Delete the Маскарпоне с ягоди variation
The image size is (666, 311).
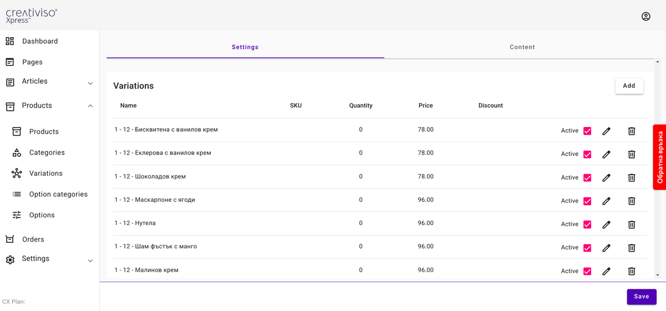click(632, 201)
